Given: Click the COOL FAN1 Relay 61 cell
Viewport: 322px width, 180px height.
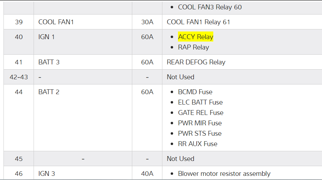Looking at the screenshot, I should pyautogui.click(x=198, y=22).
